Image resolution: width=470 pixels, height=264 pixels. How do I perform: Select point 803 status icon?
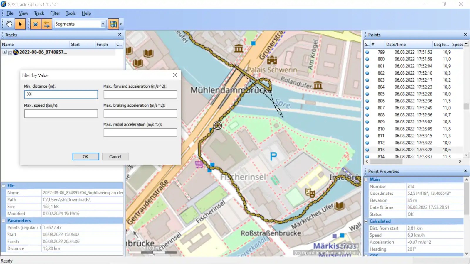(x=367, y=80)
